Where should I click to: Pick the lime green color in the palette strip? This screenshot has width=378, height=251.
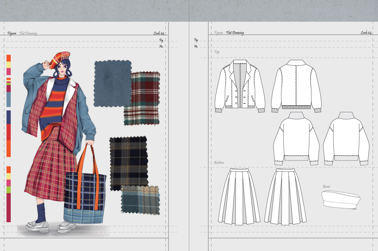(x=8, y=189)
